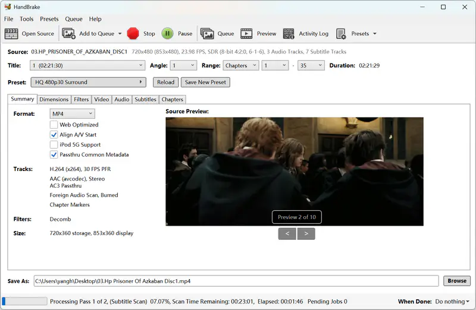The image size is (476, 310).
Task: Click the AAC (avcodec), Stereo track text
Action: pos(77,179)
